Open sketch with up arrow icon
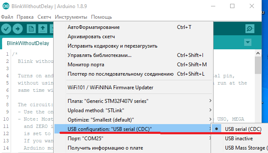 click(x=43, y=29)
